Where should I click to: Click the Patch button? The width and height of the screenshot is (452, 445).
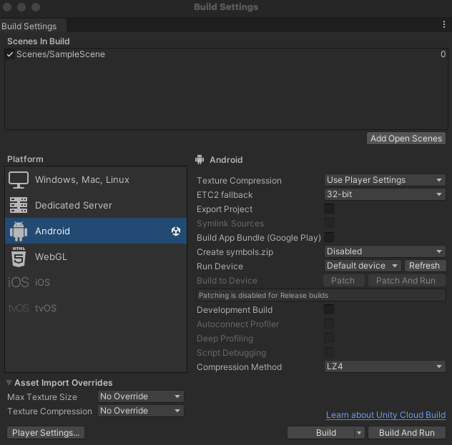[x=343, y=280]
